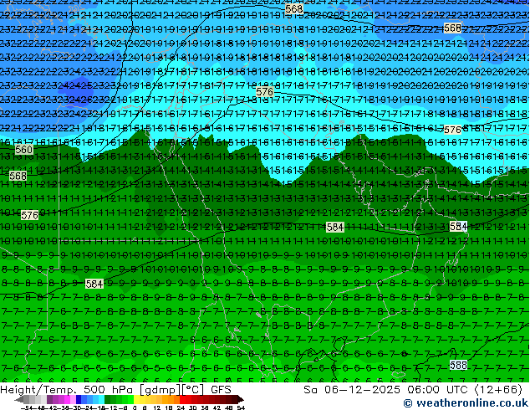The height and width of the screenshot is (410, 530).
Task: Click the 'Sa 06-12-2025 06:00 UTC' date text
Action: point(387,390)
